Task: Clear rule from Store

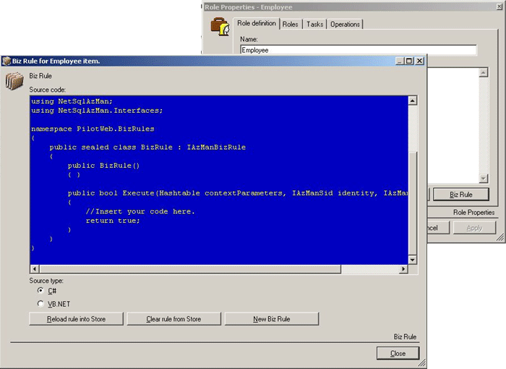Action: pos(173,319)
